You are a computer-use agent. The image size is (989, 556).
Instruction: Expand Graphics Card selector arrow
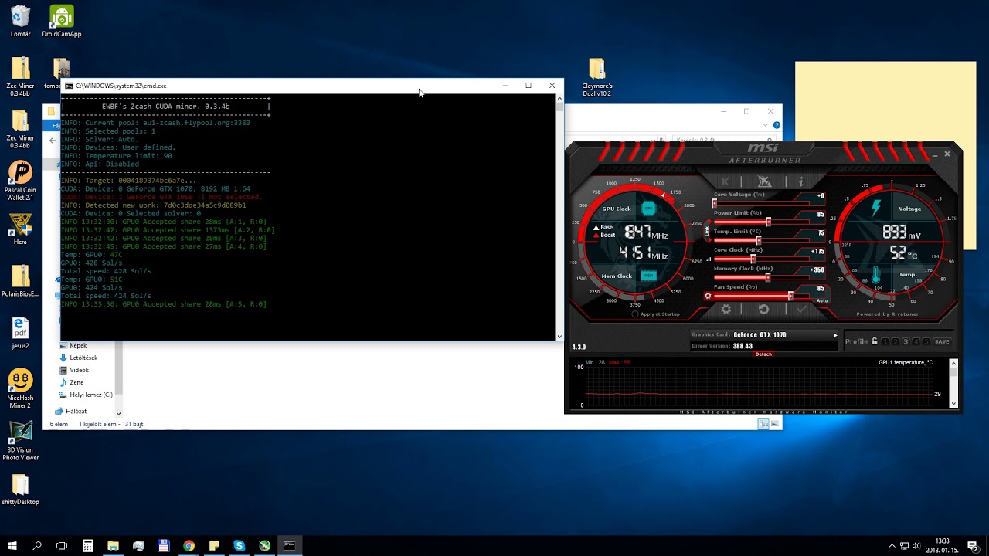835,335
